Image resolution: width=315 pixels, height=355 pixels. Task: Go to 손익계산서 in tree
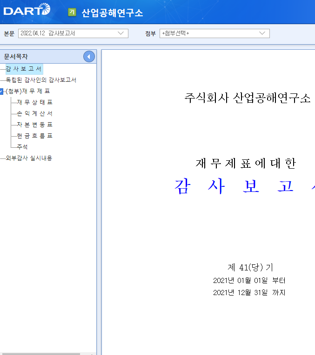point(35,113)
